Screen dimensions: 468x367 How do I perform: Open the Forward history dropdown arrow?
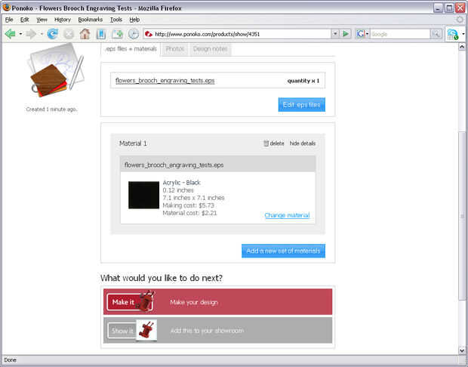[x=42, y=34]
